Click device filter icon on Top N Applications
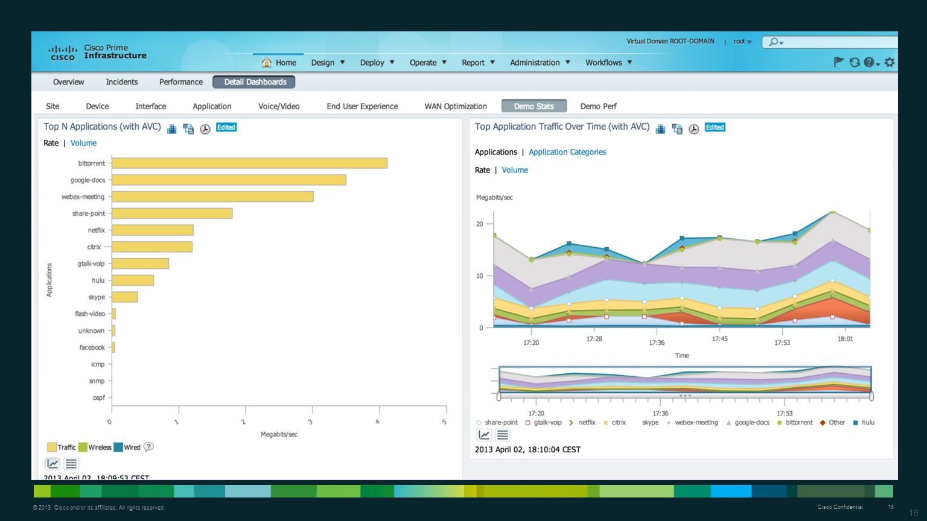 188,129
